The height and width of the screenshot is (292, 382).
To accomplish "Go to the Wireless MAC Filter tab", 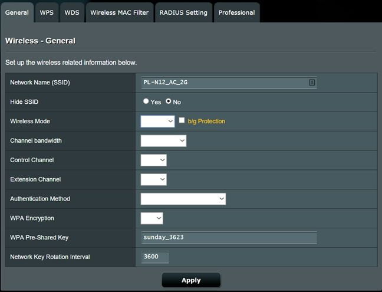I will pos(119,12).
